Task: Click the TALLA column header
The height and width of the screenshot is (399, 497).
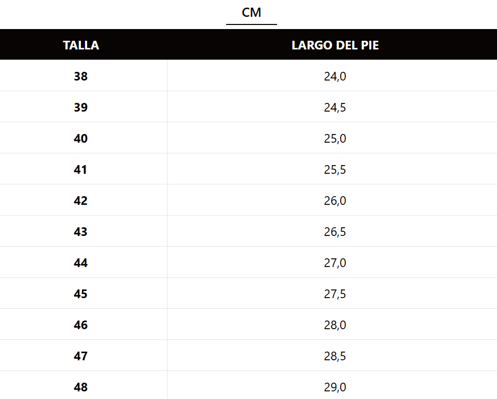Action: pos(81,45)
